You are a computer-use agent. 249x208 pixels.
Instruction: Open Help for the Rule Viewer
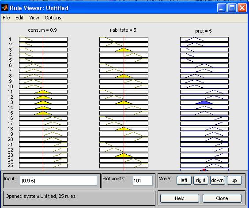[179, 198]
